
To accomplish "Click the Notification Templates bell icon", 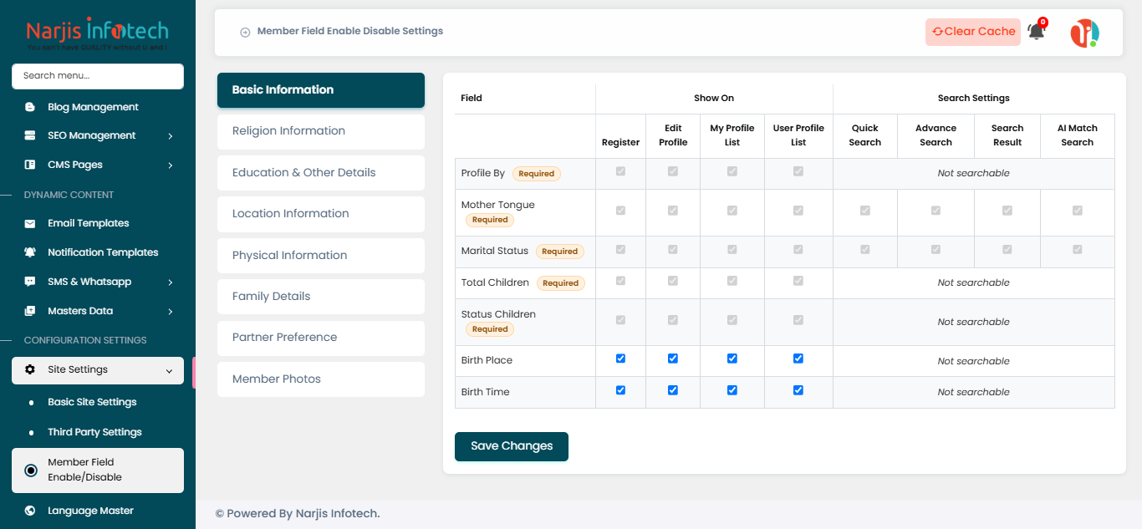I will coord(30,252).
